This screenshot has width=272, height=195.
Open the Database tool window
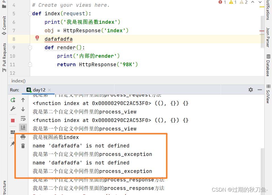tap(268, 65)
